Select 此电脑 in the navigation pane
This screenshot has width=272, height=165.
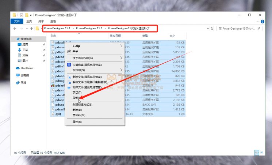point(23,75)
